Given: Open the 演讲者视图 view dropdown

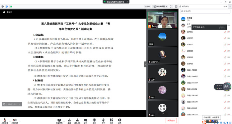Looking at the screenshot, I should pos(161,7).
